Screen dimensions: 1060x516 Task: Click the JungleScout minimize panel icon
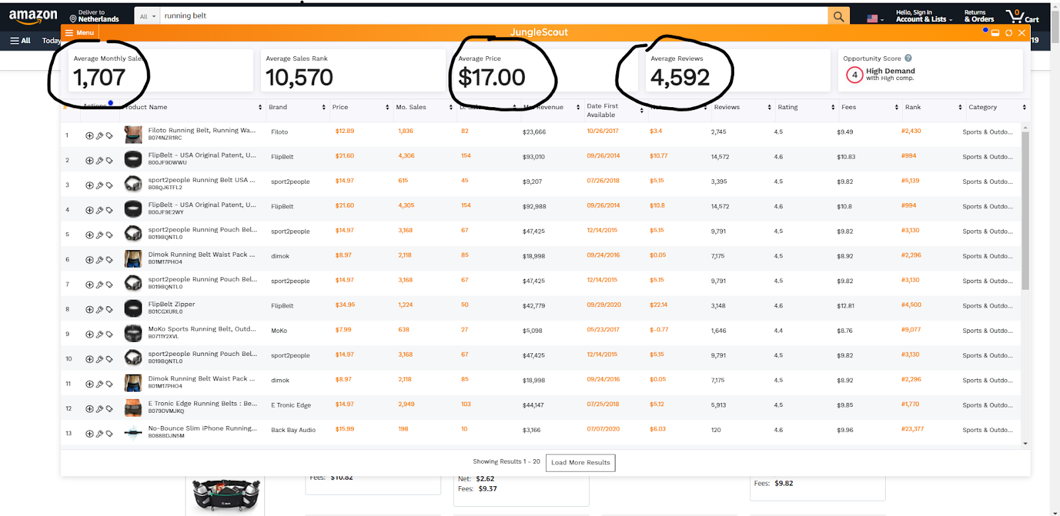click(995, 32)
